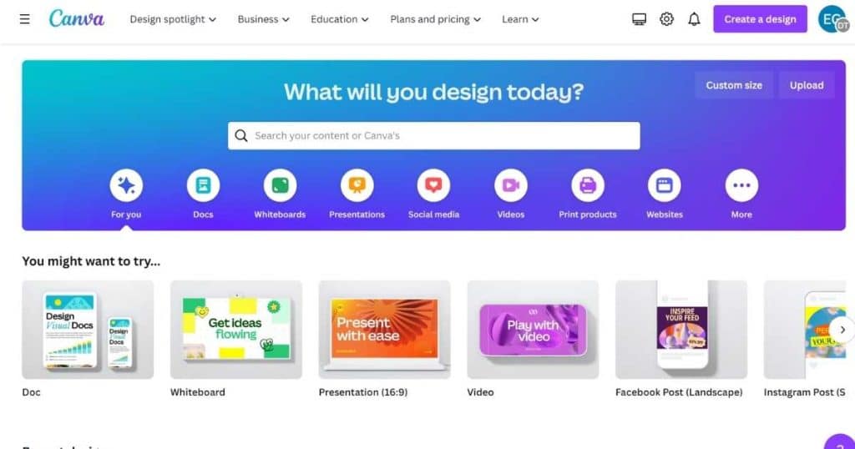Open the Docs category icon
The image size is (855, 449).
(203, 185)
